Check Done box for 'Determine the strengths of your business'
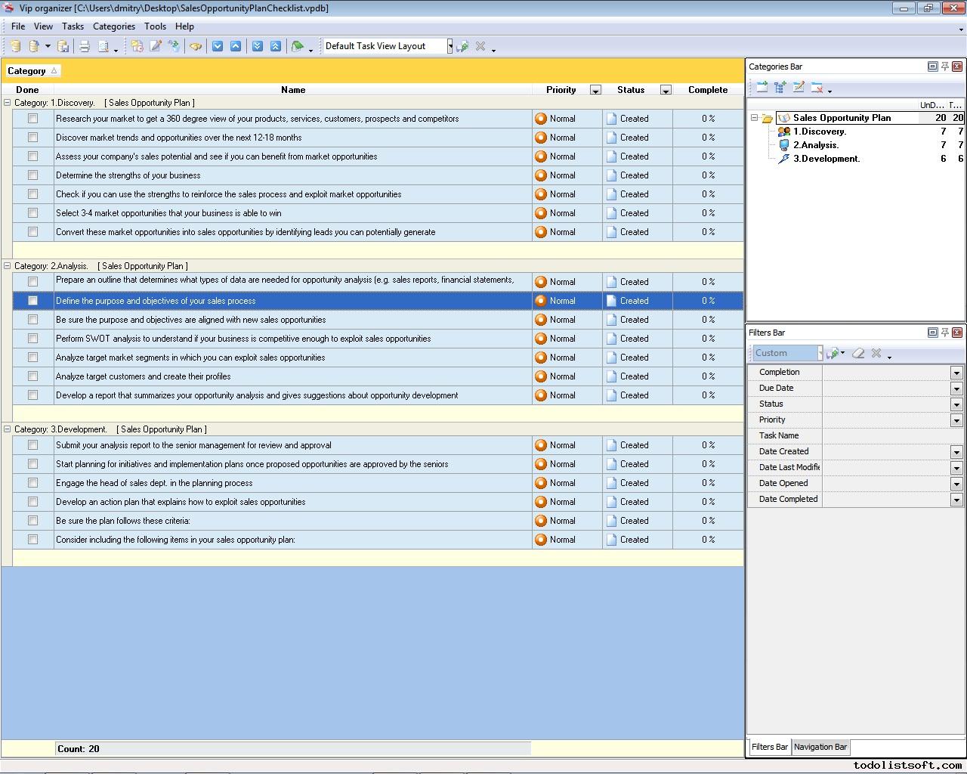The height and width of the screenshot is (774, 967). point(32,175)
